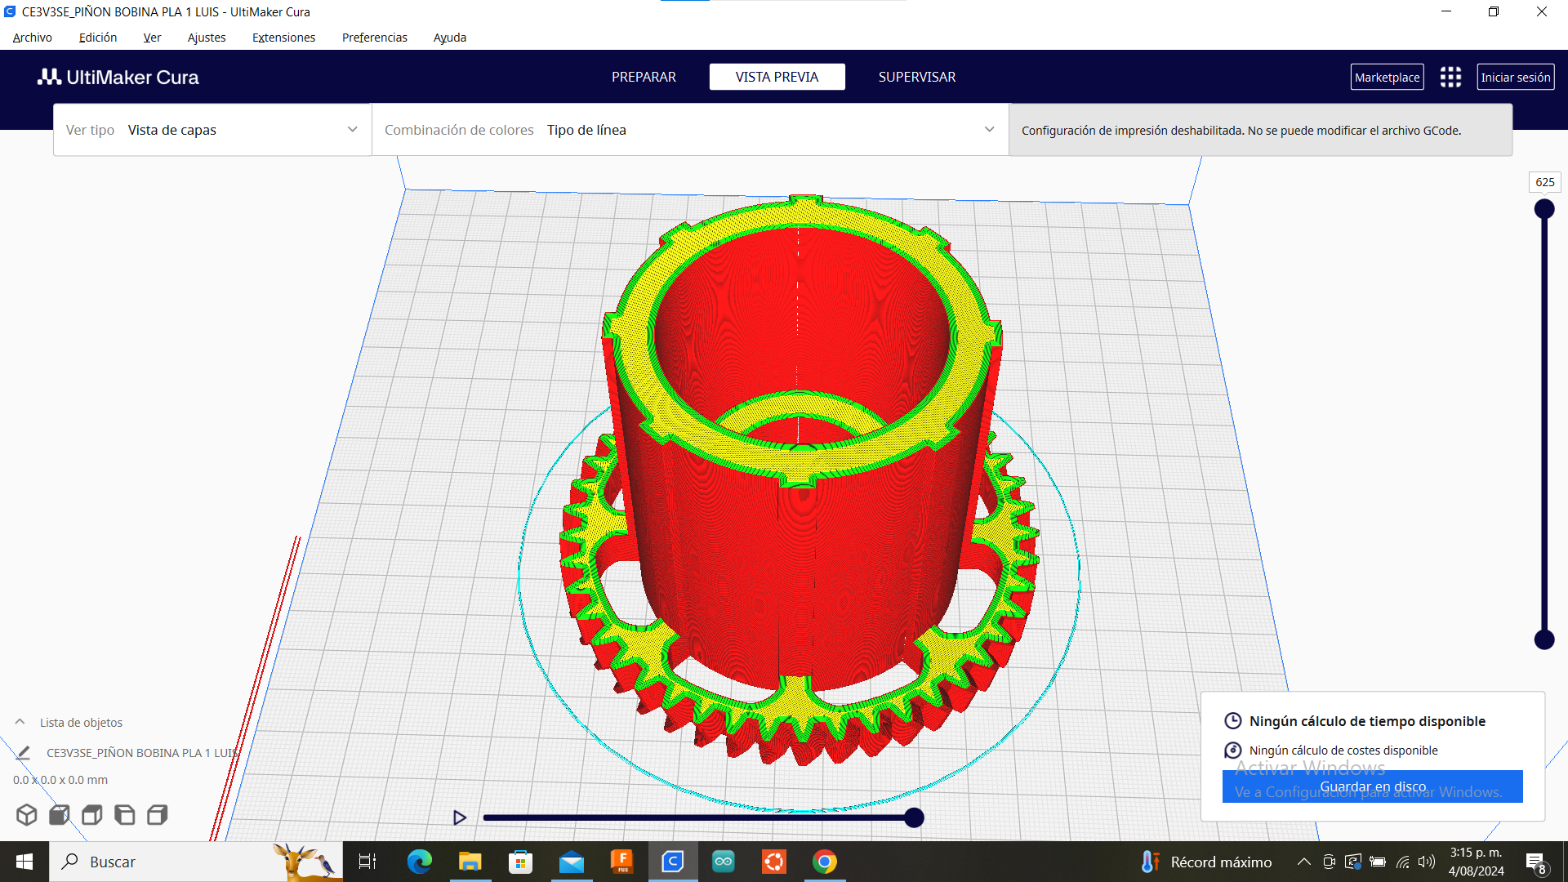Open Microsoft Store from taskbar

[520, 862]
